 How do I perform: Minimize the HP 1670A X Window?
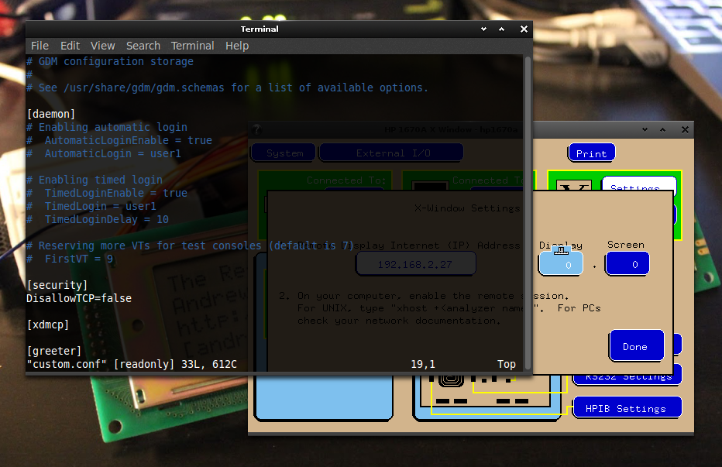coord(645,130)
